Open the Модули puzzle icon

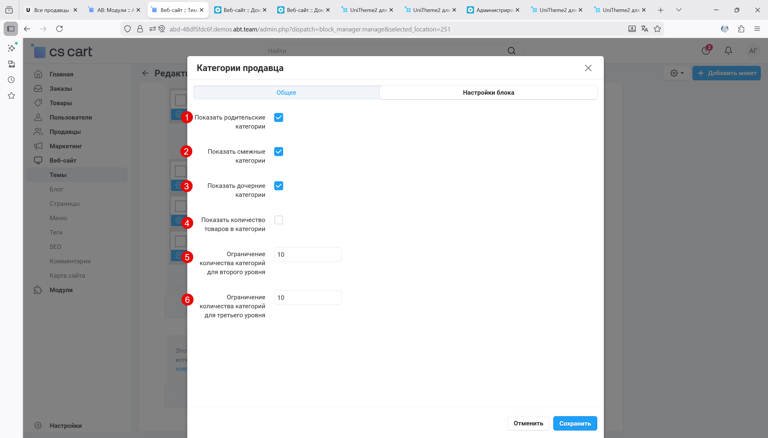point(38,290)
